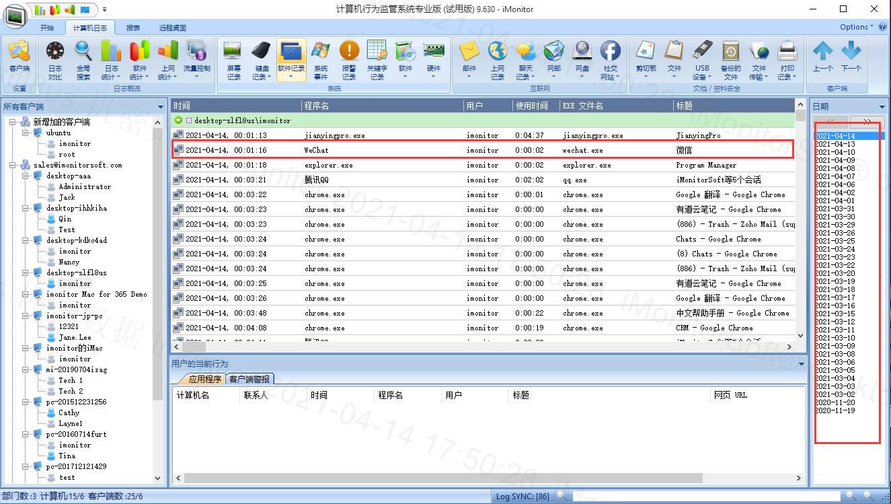Select the date 2021-04-13
The height and width of the screenshot is (504, 891).
point(835,144)
